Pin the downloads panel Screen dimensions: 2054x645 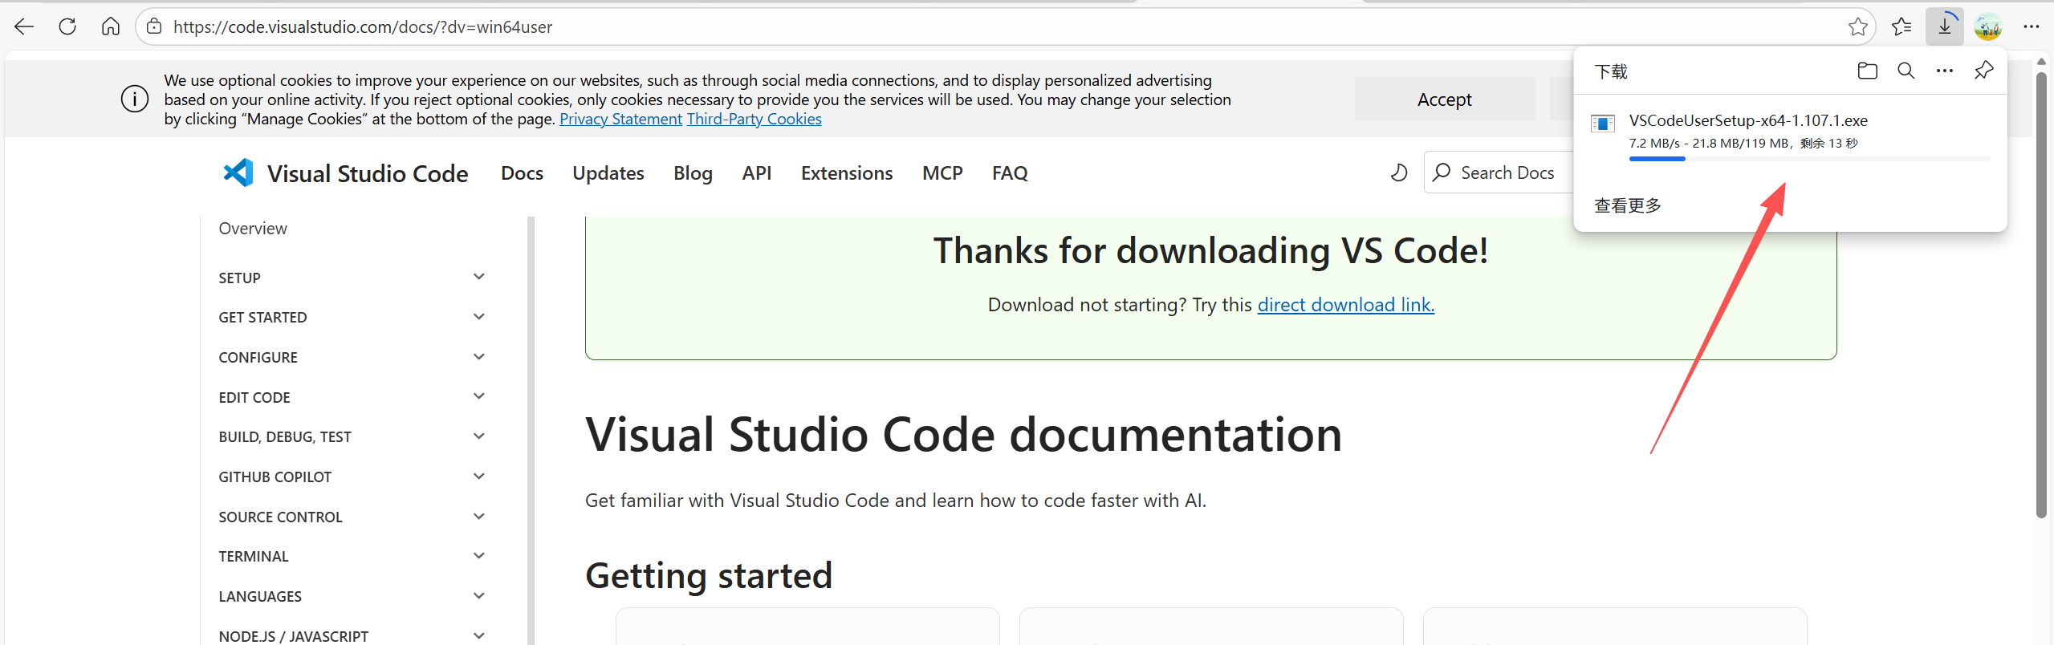(x=1983, y=71)
